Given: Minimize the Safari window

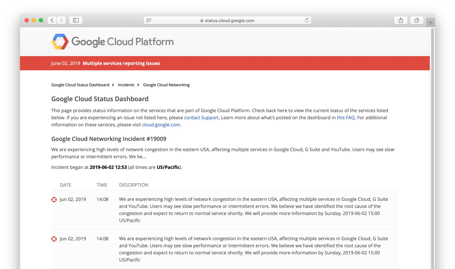Looking at the screenshot, I should tap(34, 20).
